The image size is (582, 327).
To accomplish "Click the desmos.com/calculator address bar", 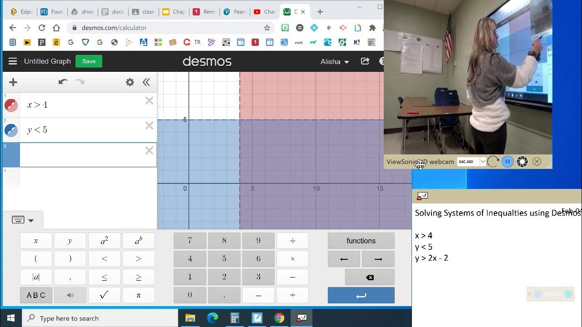I will [171, 28].
